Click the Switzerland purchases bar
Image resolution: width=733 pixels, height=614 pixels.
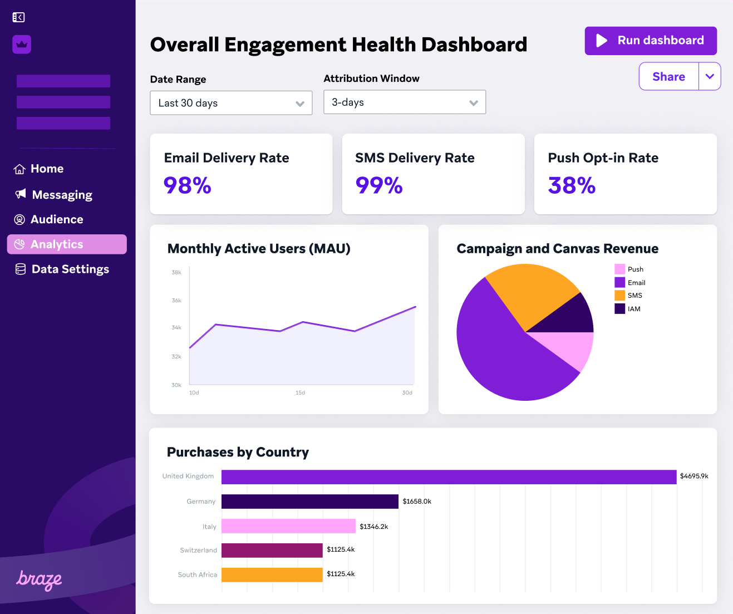click(272, 551)
